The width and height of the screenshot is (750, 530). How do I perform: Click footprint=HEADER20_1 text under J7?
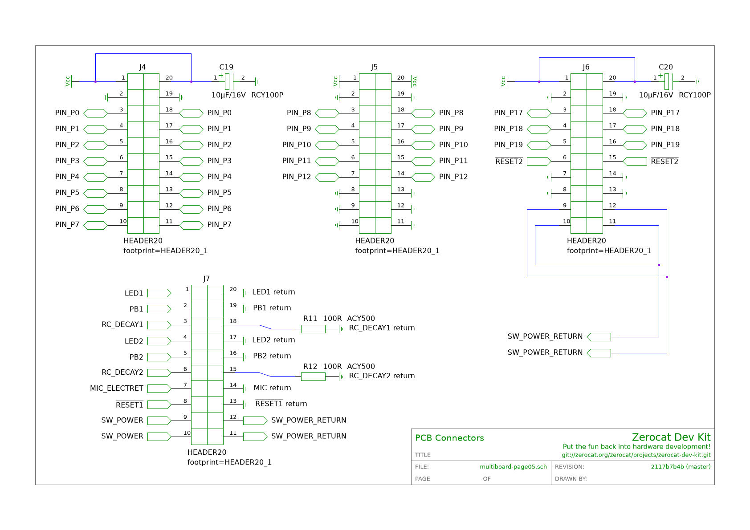click(229, 462)
